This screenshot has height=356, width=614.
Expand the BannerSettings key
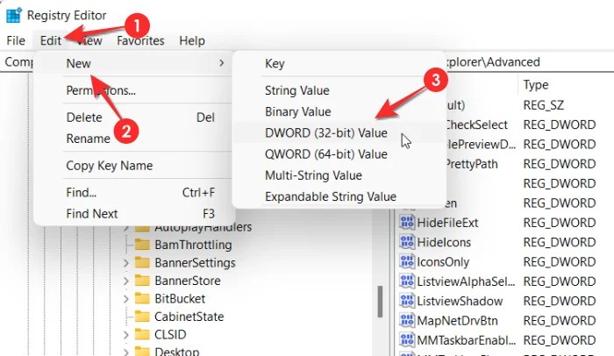(x=126, y=263)
